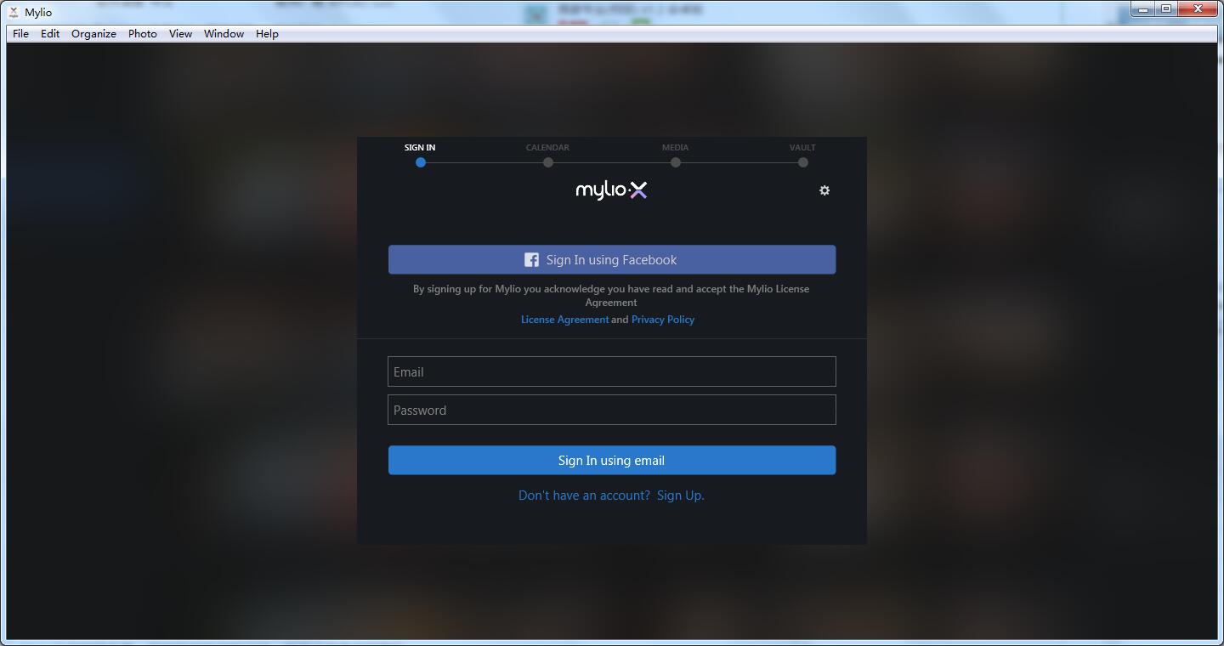This screenshot has height=646, width=1224.
Task: Click the VAULT step label
Action: (802, 148)
